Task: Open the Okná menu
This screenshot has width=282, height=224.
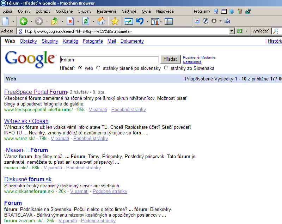Action: coord(146,11)
